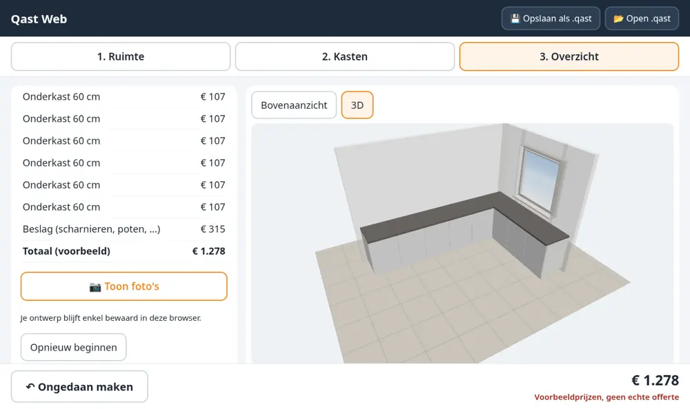Open the 1. Ruimte step tab
Image resolution: width=690 pixels, height=409 pixels.
tap(121, 56)
